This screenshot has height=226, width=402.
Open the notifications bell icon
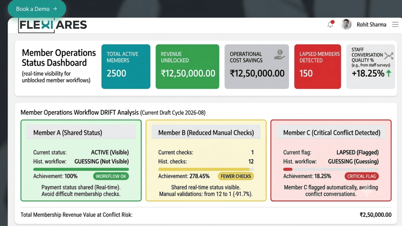click(x=331, y=24)
